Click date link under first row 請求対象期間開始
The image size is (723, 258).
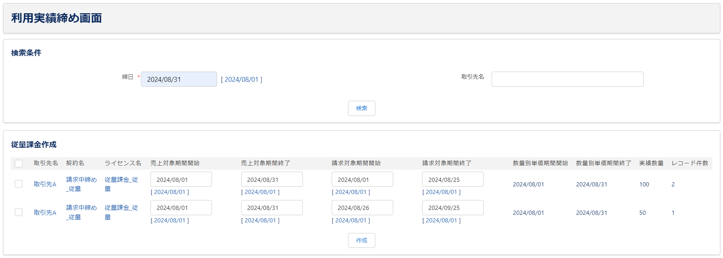tap(351, 192)
